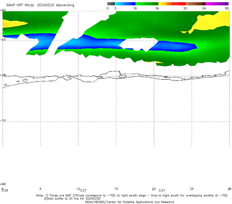Select the longitude label '25'
The width and height of the screenshot is (232, 204).
192,189
